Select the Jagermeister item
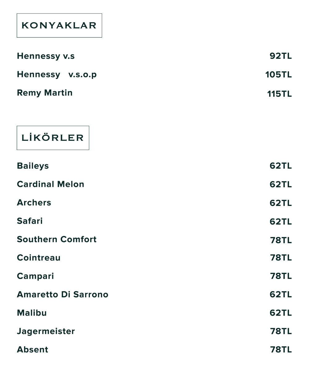This screenshot has width=309, height=369. 46,331
